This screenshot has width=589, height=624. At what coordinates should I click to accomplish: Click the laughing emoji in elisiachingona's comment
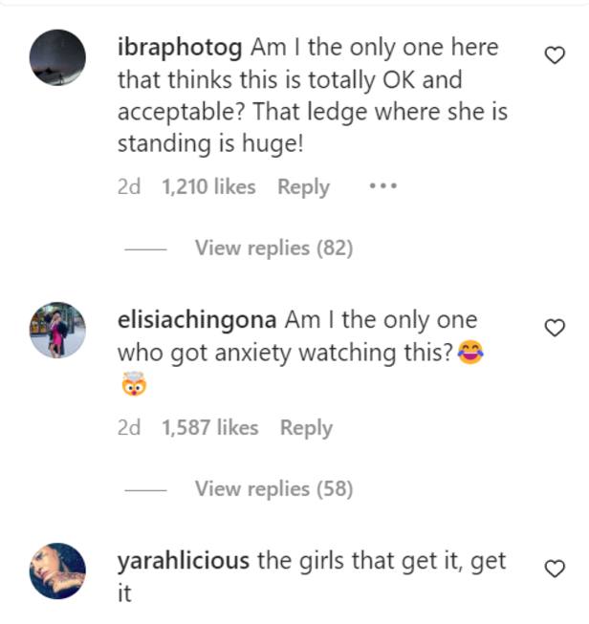click(x=469, y=354)
